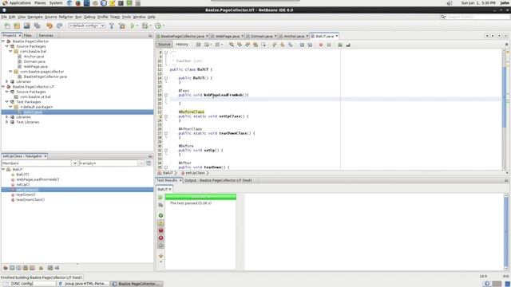Click the red Start Macro Recording icon
Image resolution: width=511 pixels, height=287 pixels.
coord(321,45)
